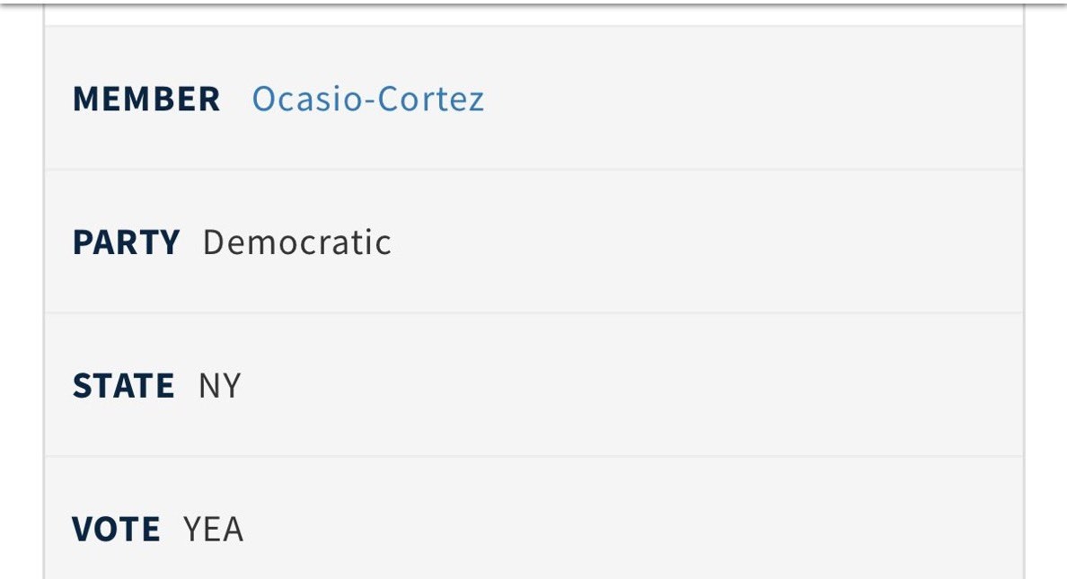Click the divider between MEMBER and PARTY rows

point(533,170)
